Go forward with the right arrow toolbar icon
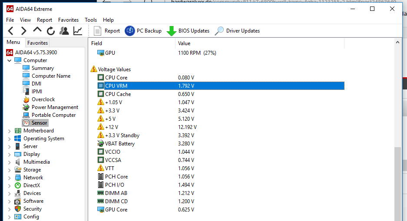 (x=23, y=31)
